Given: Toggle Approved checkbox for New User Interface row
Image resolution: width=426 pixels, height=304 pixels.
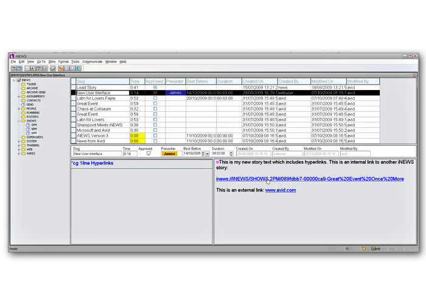Looking at the screenshot, I should (x=155, y=93).
